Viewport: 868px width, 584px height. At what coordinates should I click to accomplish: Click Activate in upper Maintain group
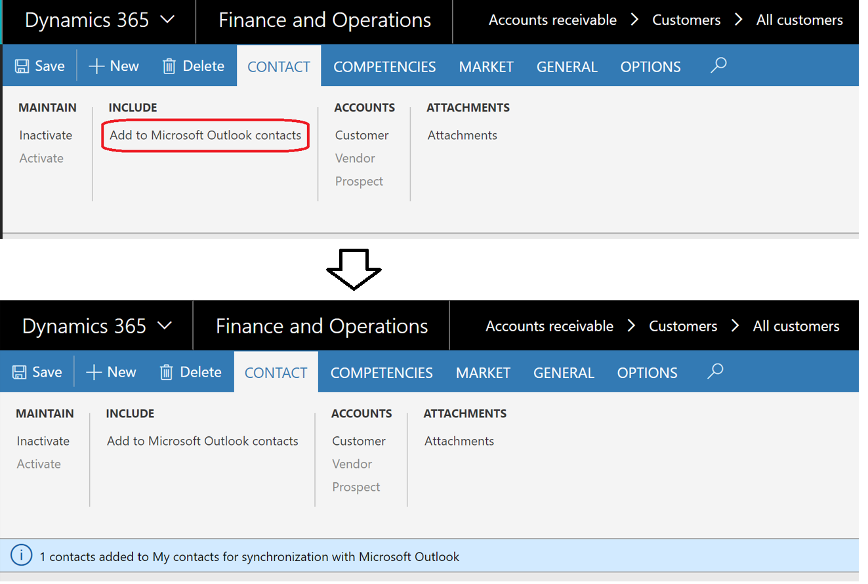pos(41,158)
